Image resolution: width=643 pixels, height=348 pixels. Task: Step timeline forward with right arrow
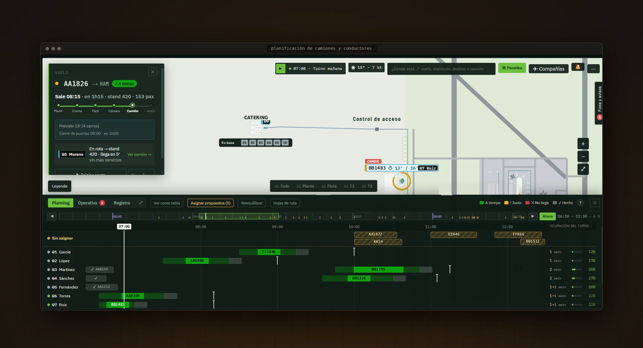click(x=533, y=216)
